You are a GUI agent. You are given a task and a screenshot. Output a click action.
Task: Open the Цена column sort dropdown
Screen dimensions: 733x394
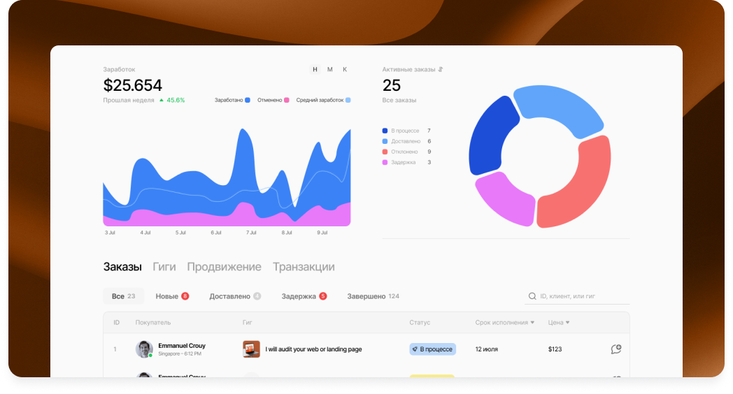point(567,323)
